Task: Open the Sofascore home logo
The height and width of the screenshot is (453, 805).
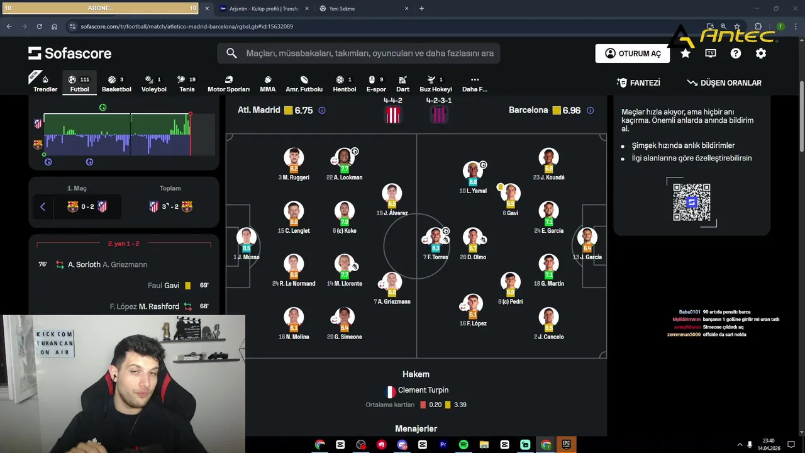Action: pos(70,53)
